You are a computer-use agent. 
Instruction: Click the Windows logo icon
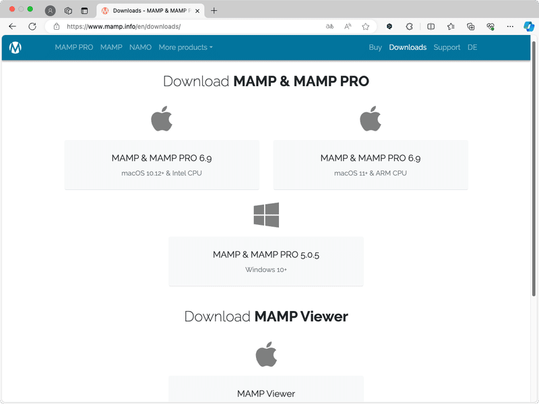tap(266, 215)
